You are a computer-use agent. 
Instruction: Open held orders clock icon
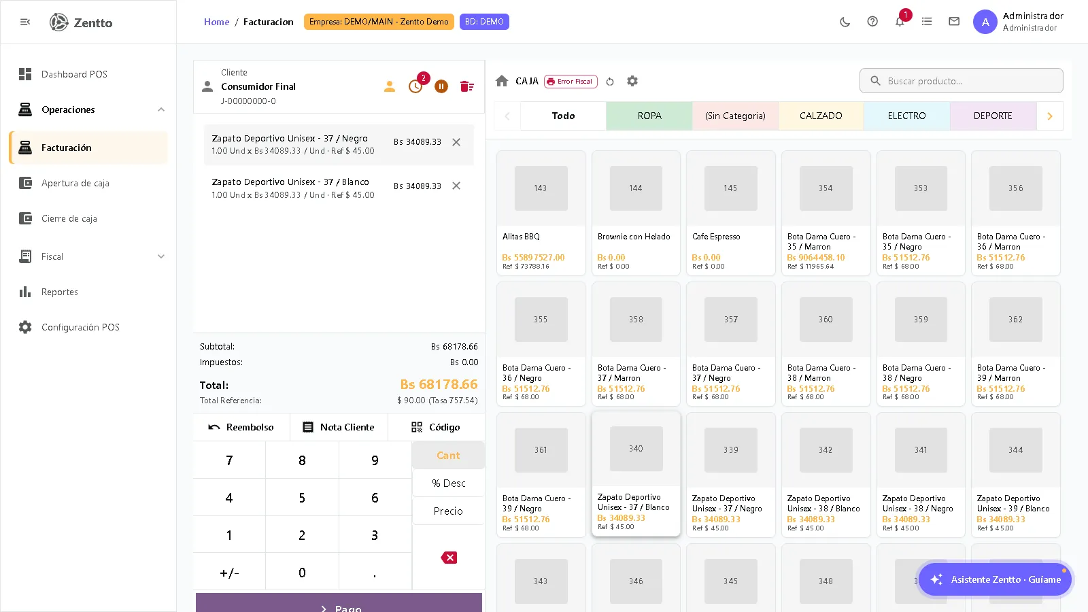[x=415, y=86]
